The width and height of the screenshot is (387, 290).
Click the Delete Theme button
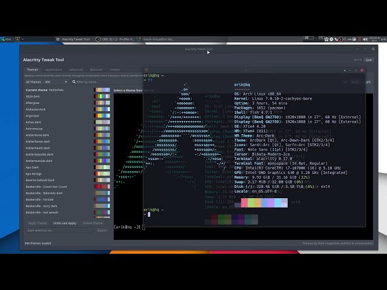pyautogui.click(x=93, y=223)
